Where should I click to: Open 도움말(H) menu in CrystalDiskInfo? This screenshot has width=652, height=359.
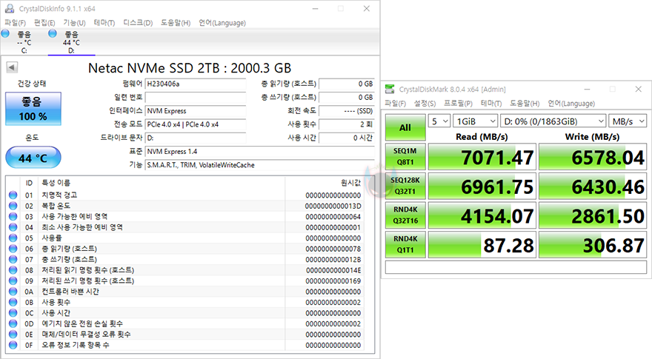(176, 23)
